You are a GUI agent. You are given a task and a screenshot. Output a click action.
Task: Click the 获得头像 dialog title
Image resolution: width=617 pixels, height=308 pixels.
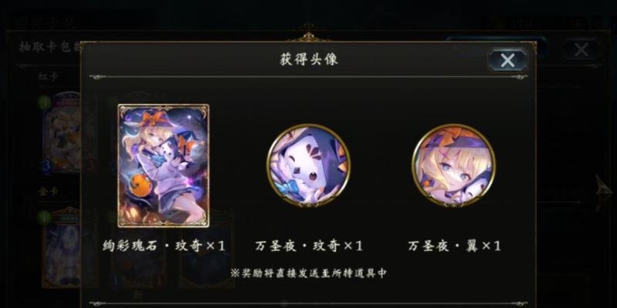point(308,59)
